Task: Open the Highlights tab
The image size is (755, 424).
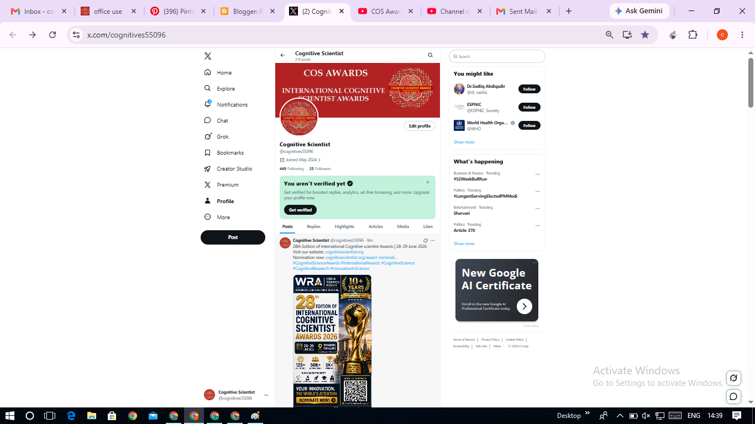Action: click(x=344, y=226)
